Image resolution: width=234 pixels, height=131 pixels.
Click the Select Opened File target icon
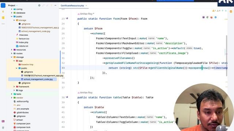click(x=39, y=5)
